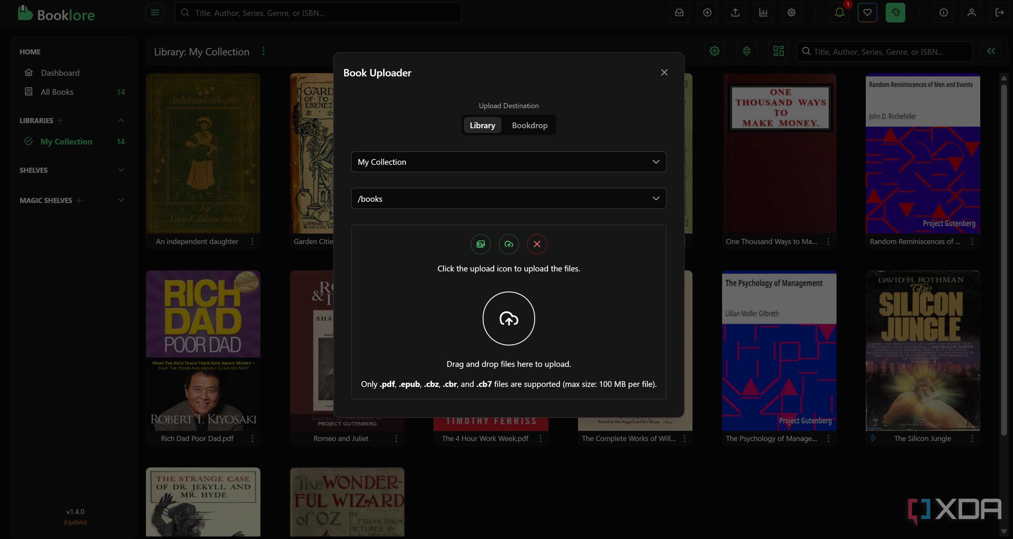Close the Book Uploader dialog

point(664,73)
